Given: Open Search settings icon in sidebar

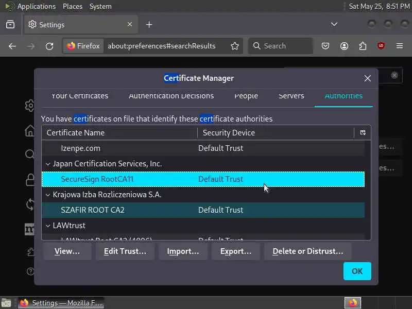Looking at the screenshot, I should [x=30, y=154].
